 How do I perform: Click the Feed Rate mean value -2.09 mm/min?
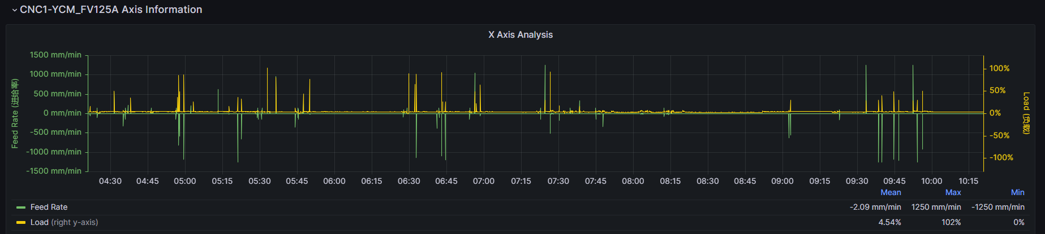875,207
